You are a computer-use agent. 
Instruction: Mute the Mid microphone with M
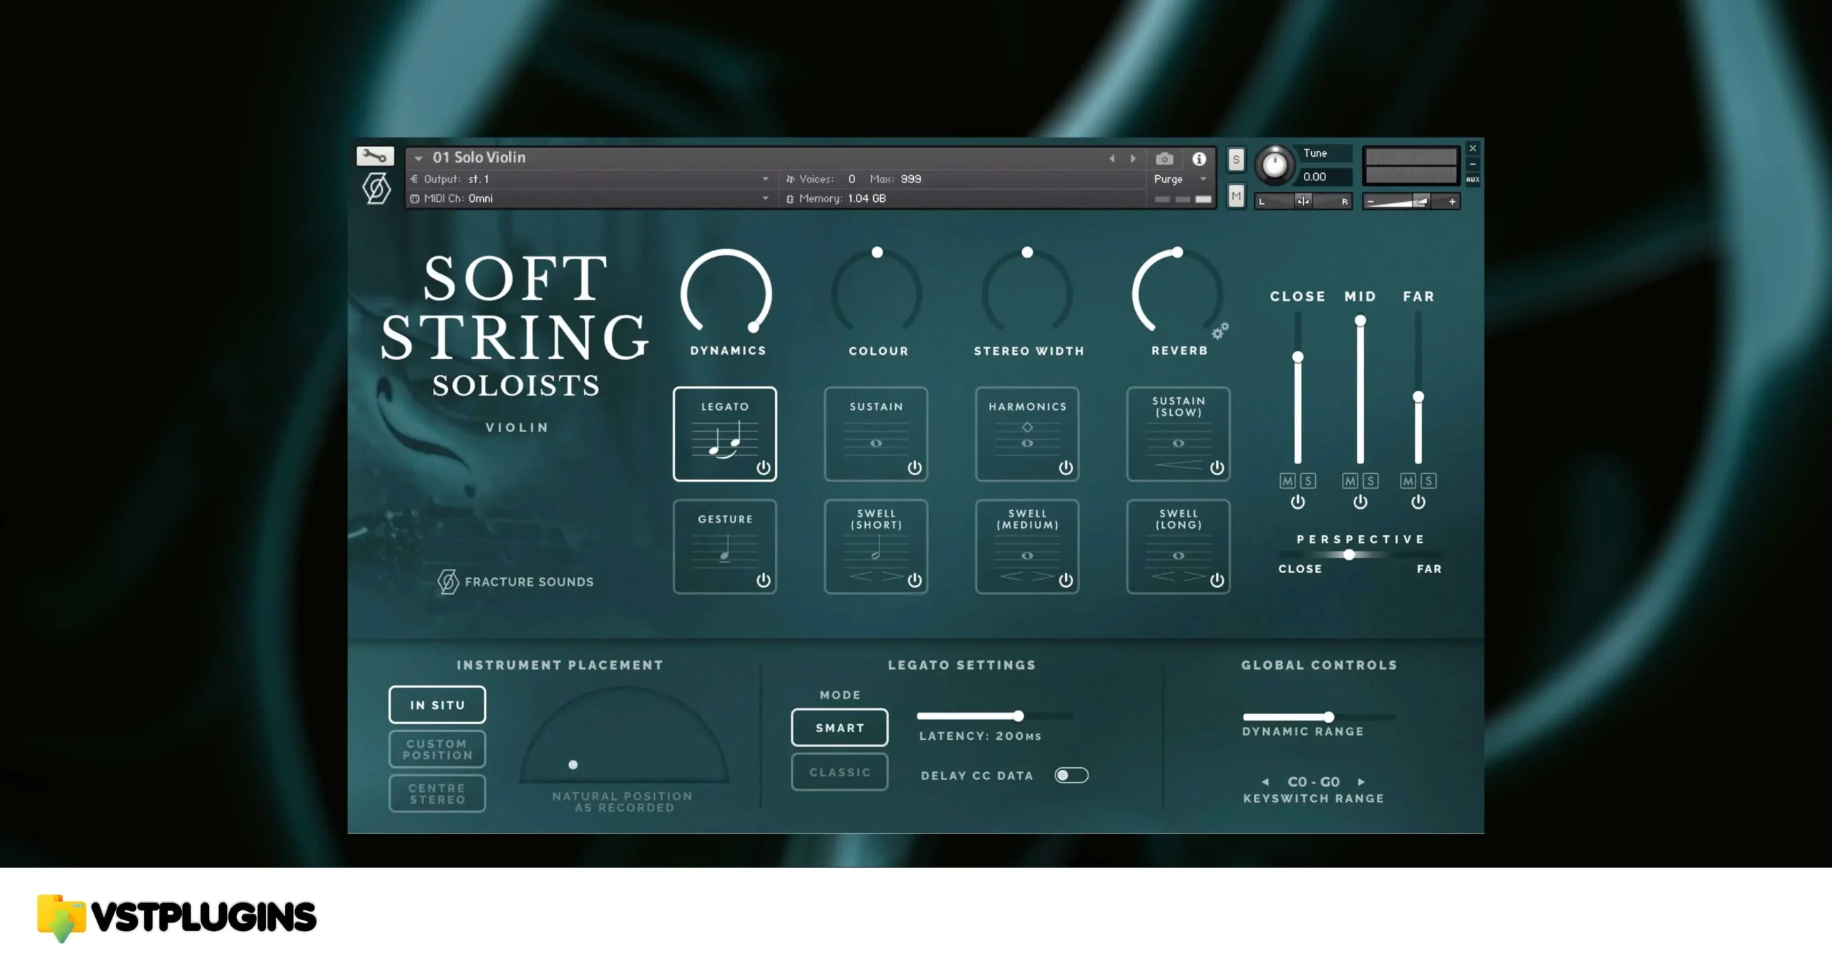click(x=1350, y=481)
